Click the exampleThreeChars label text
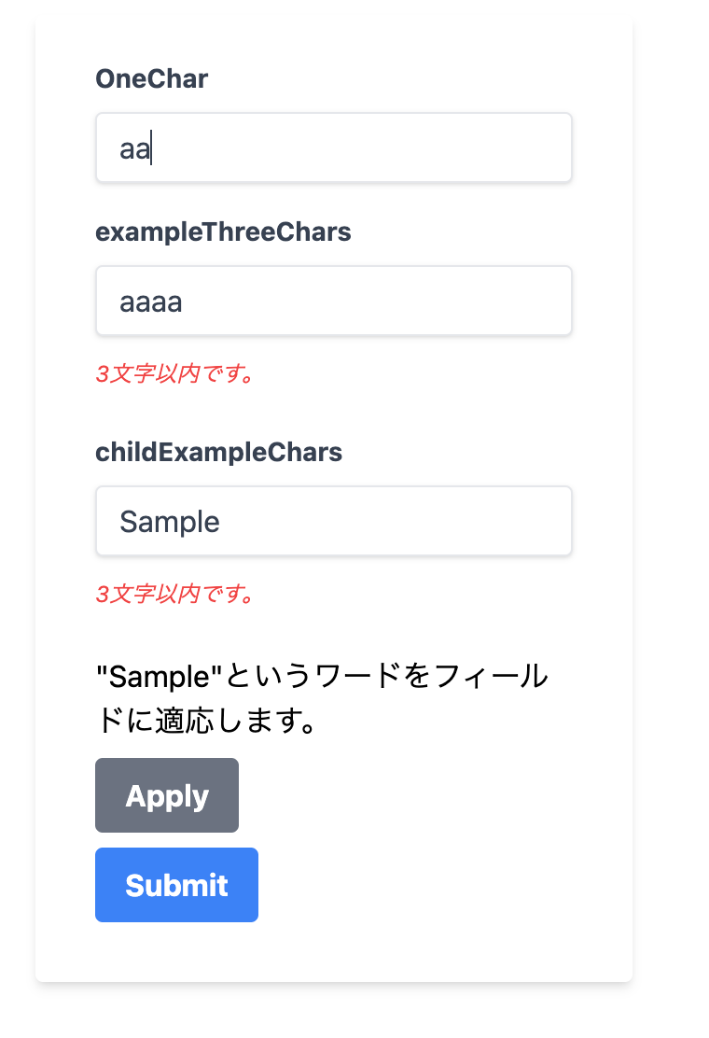 pyautogui.click(x=223, y=232)
